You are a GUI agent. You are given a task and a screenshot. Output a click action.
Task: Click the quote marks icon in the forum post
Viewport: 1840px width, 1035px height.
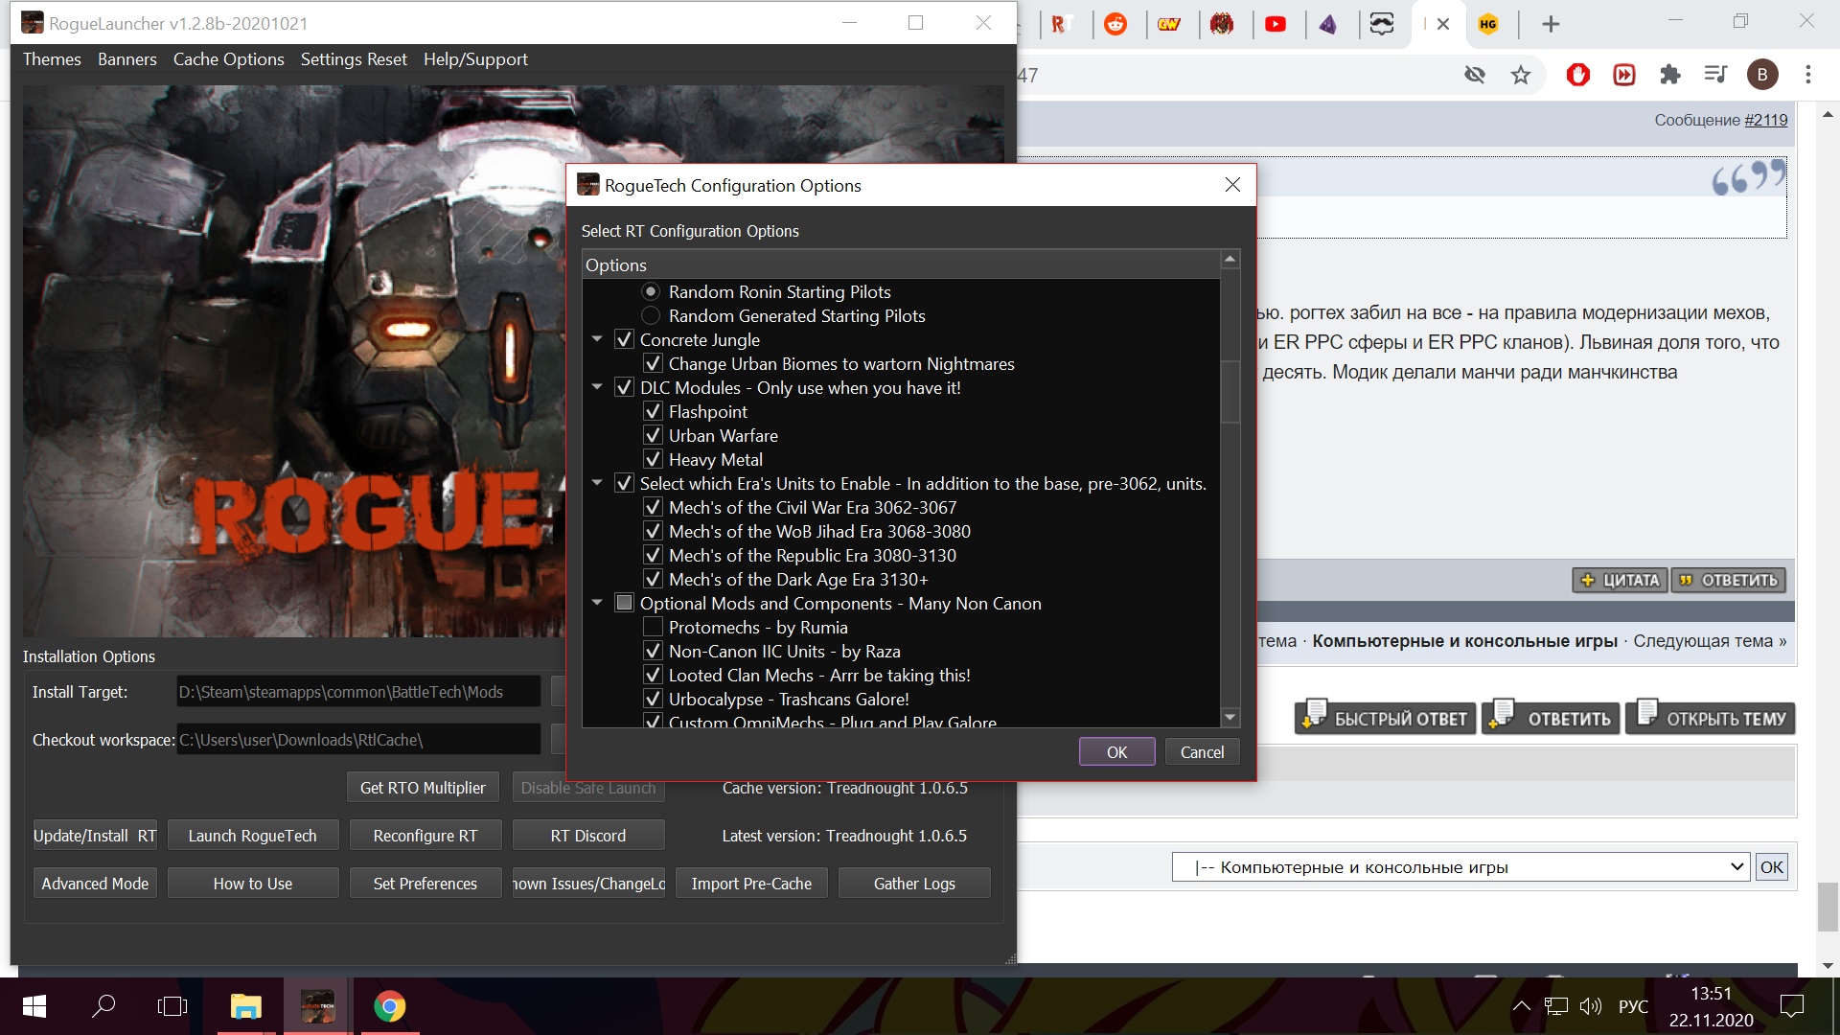coord(1749,177)
